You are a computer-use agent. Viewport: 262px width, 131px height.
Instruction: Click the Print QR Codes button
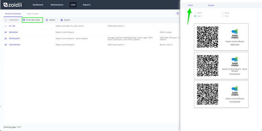pos(32,20)
